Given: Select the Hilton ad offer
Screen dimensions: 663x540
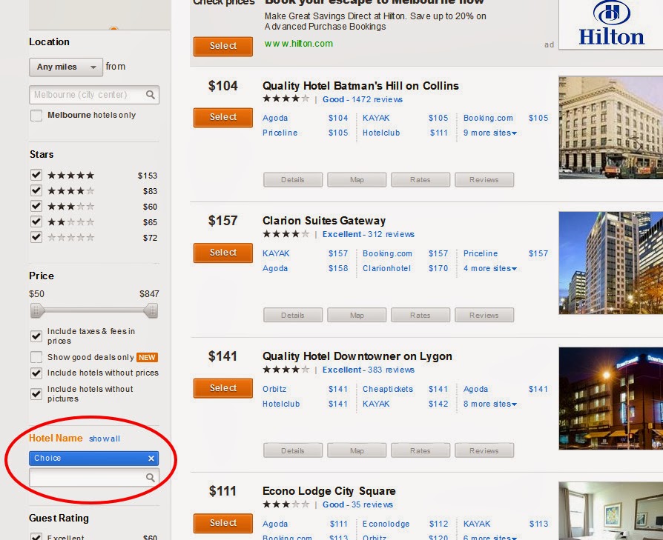Looking at the screenshot, I should pyautogui.click(x=222, y=46).
